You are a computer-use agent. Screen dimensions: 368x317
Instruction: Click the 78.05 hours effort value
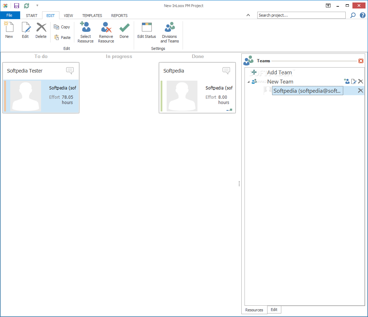coord(67,100)
